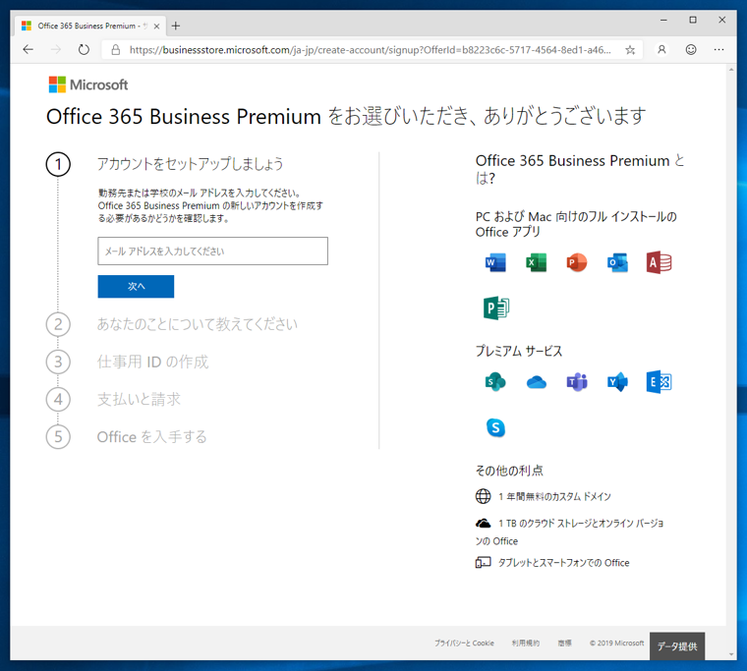
Task: Click the scrollbar down arrow
Action: pos(731,654)
